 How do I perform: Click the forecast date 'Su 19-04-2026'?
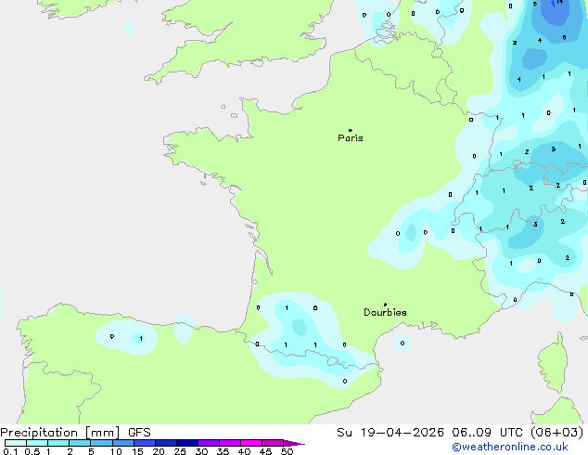tap(390, 433)
